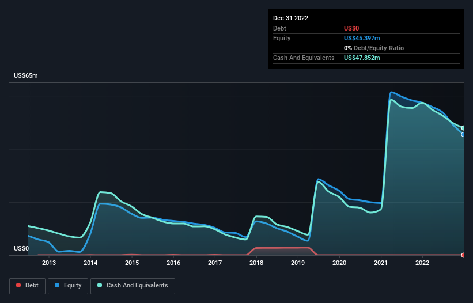Screen dimensions: 473x303
Task: Click the Dec 31 2022 tooltip date
Action: (x=290, y=18)
